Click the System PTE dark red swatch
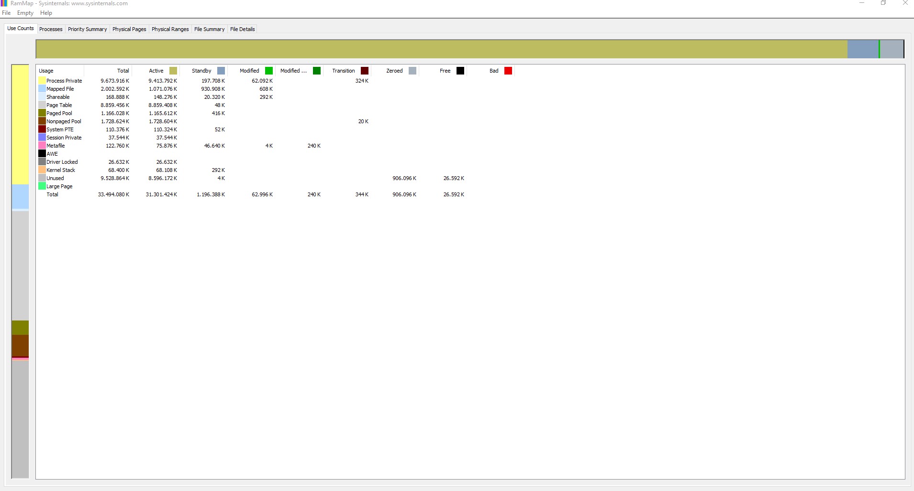This screenshot has width=914, height=491. [x=42, y=129]
